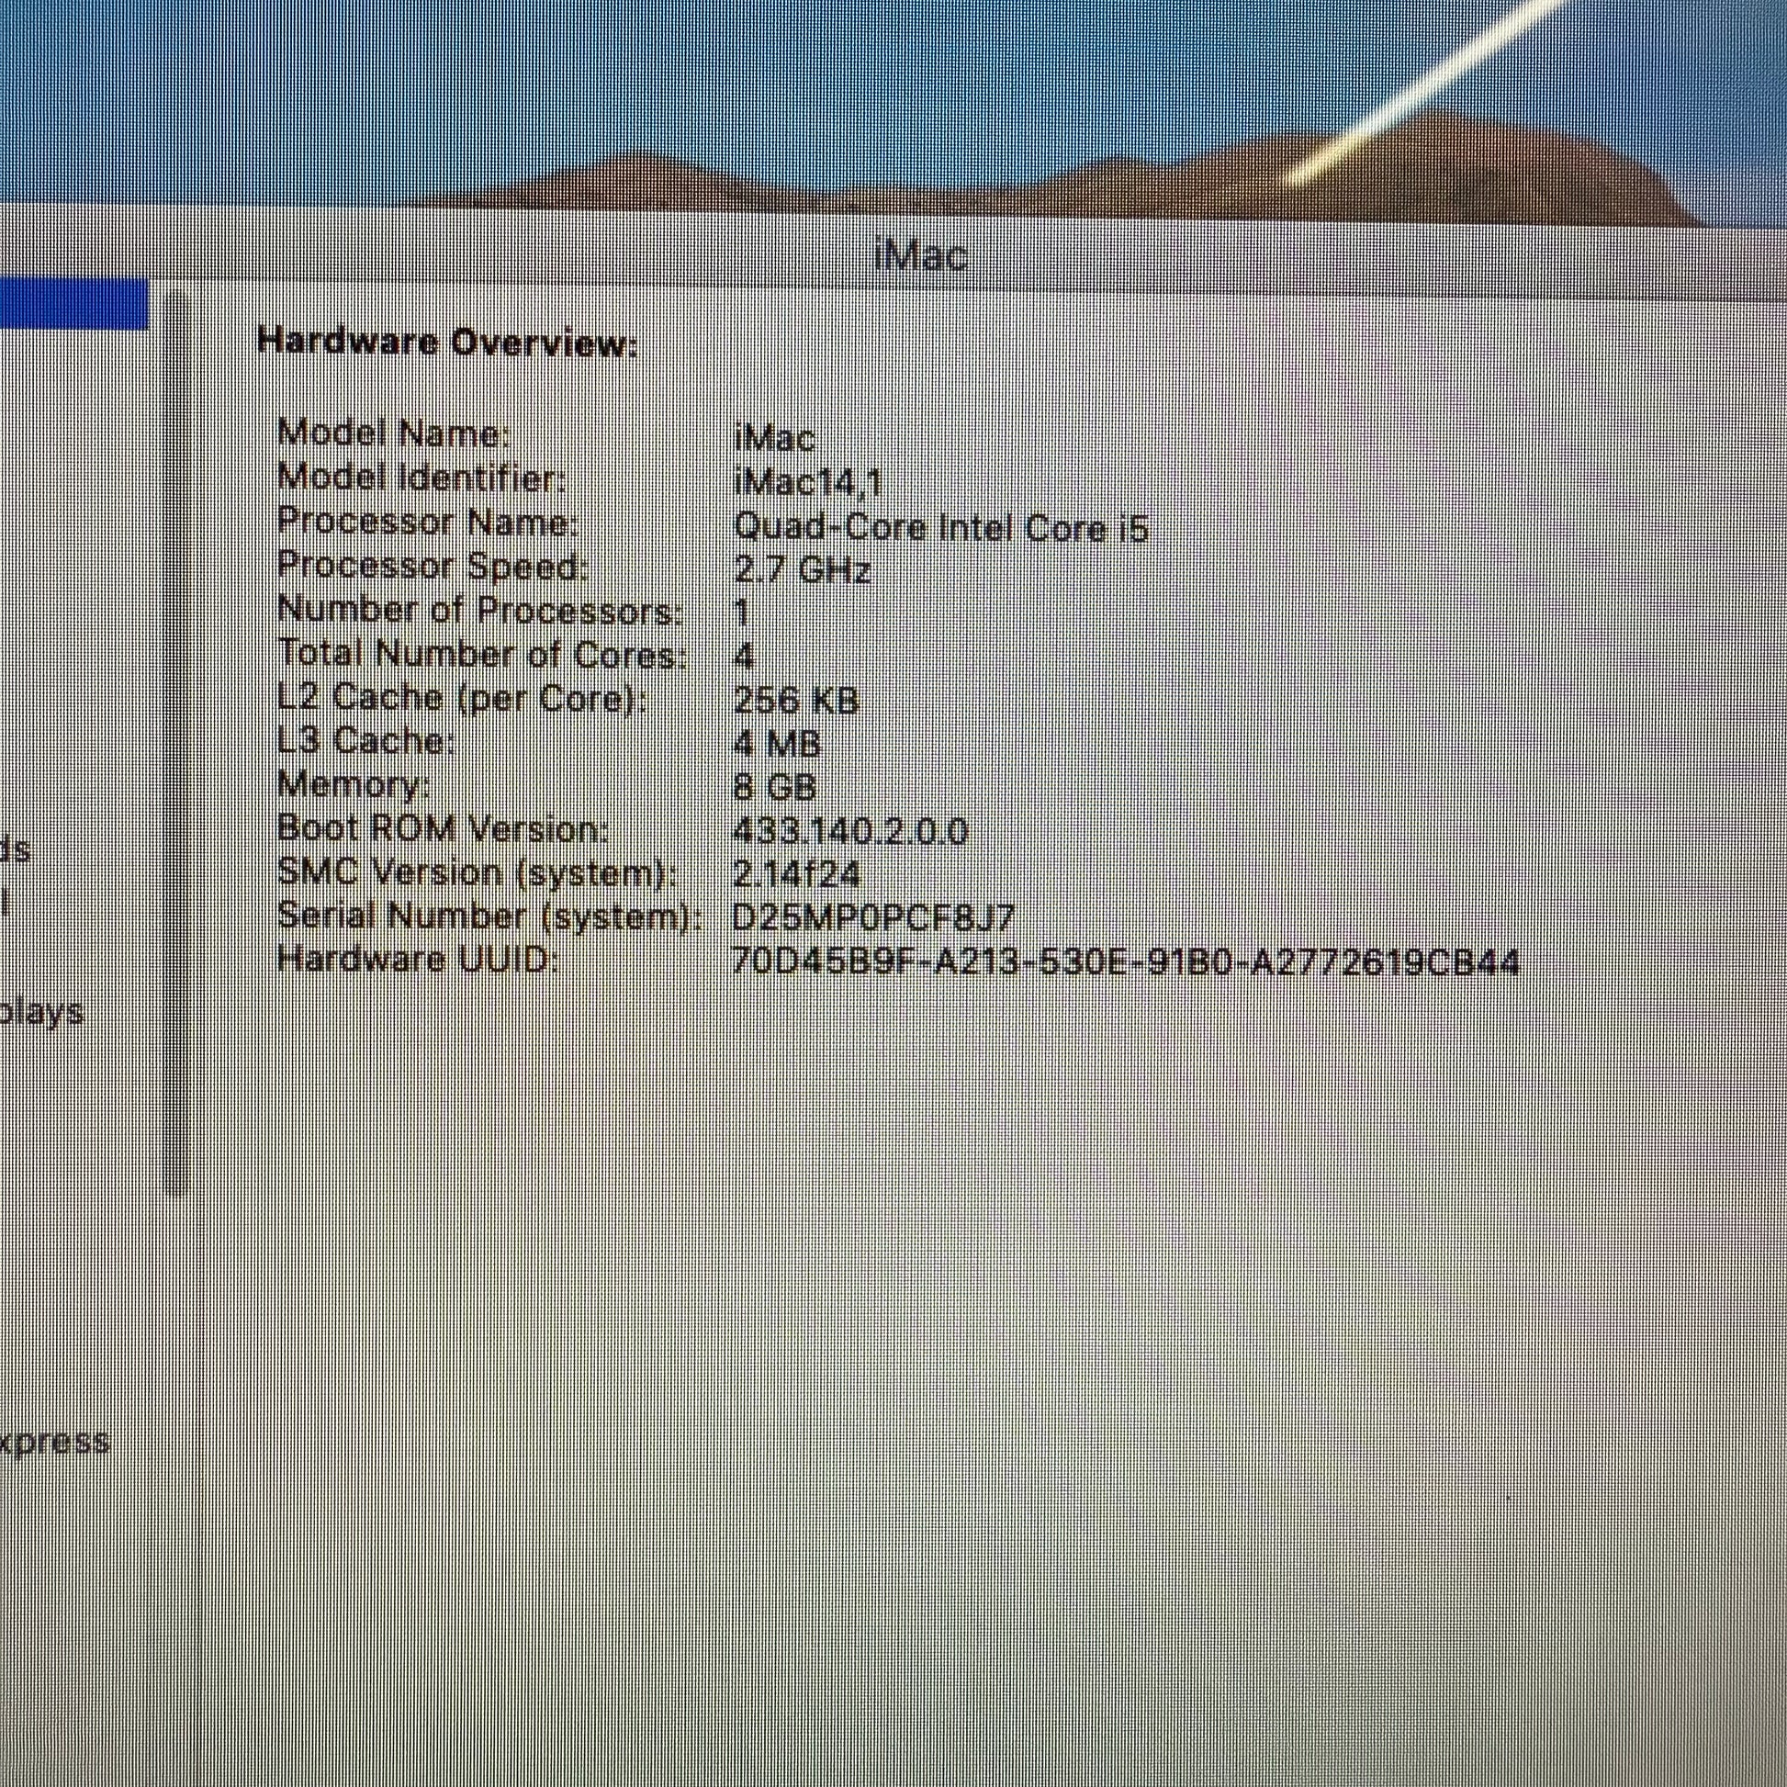The image size is (1787, 1787).
Task: Open the sidebar item ending in 'plays'
Action: pos(41,1012)
